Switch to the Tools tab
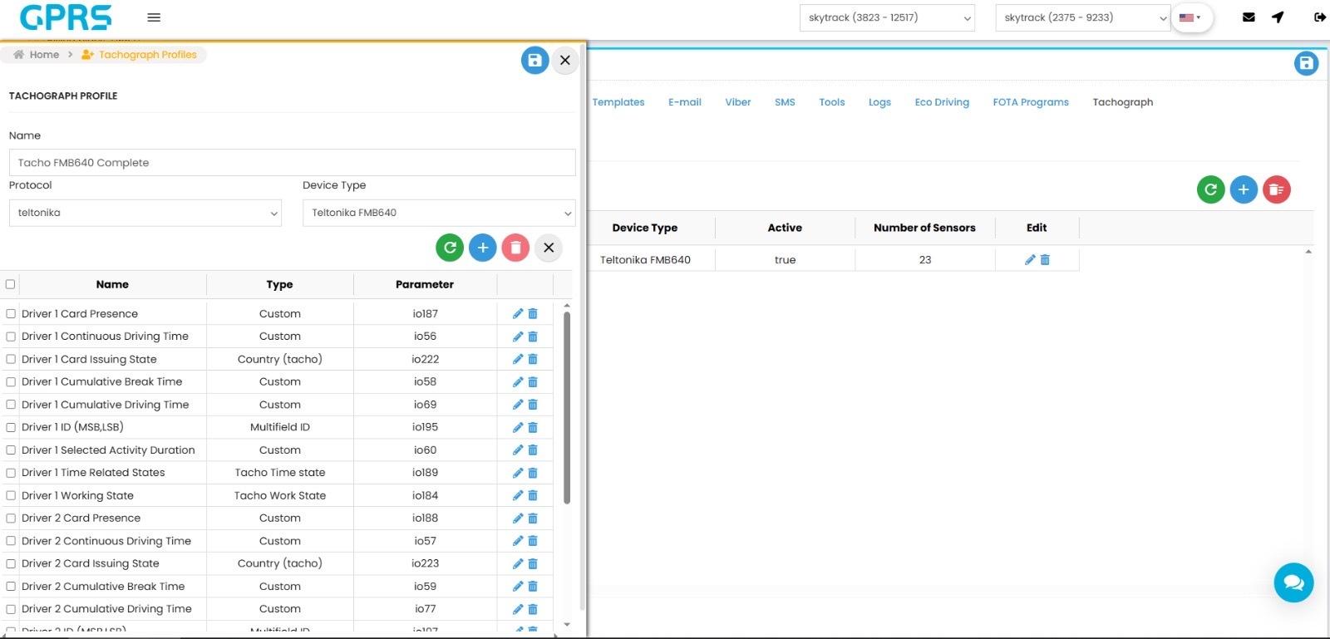 pyautogui.click(x=832, y=102)
